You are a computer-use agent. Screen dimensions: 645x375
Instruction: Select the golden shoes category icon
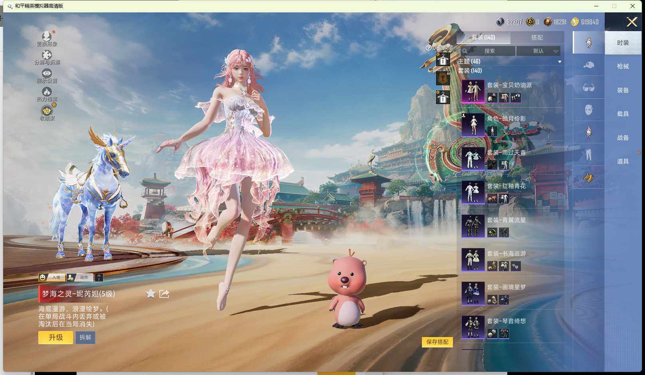[x=588, y=177]
